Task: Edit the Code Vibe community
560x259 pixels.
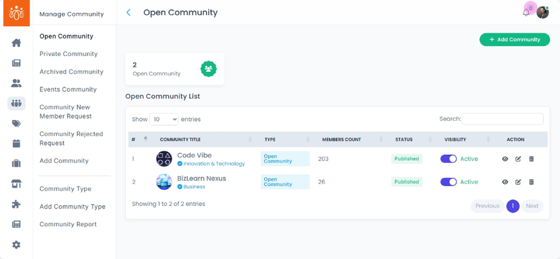Action: pos(518,159)
